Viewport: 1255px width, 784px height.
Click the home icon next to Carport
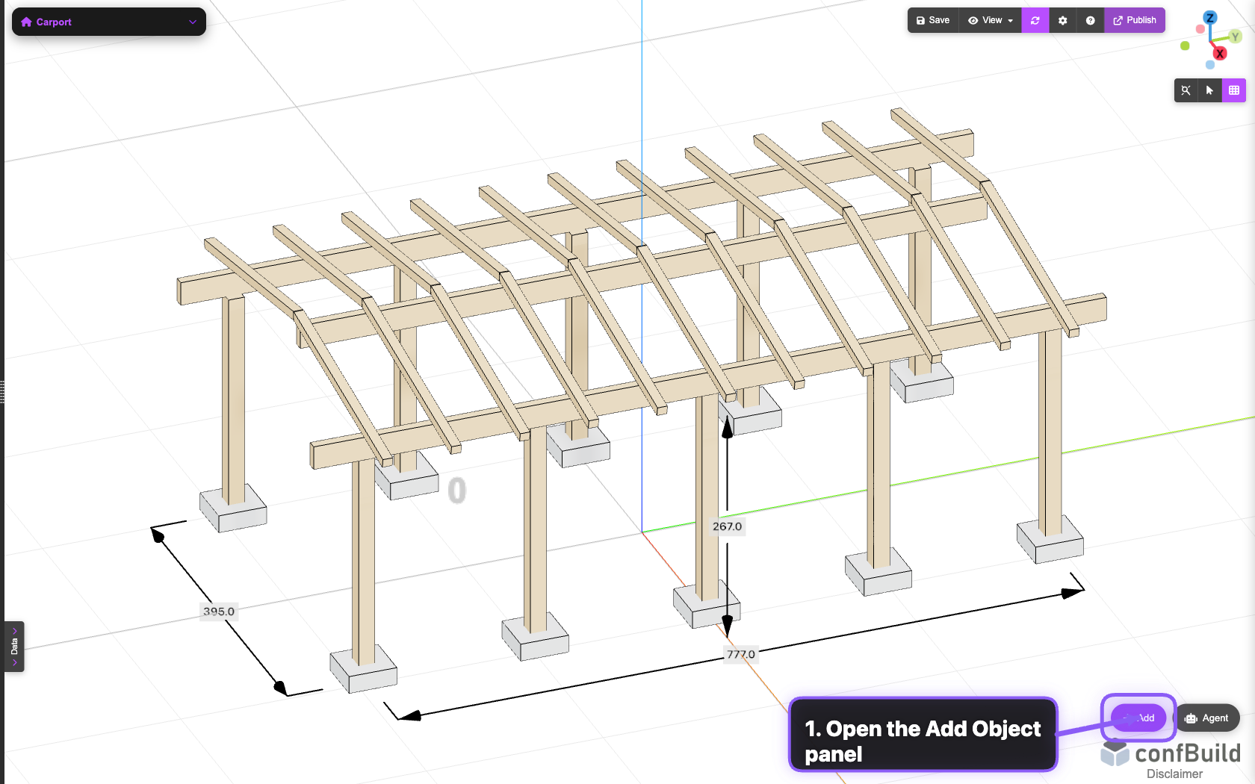[27, 22]
